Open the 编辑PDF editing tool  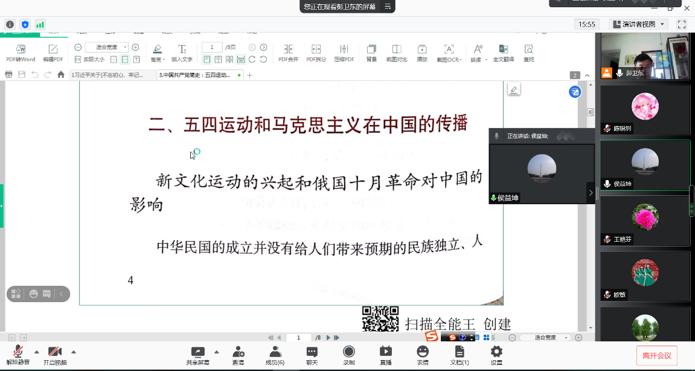(53, 53)
